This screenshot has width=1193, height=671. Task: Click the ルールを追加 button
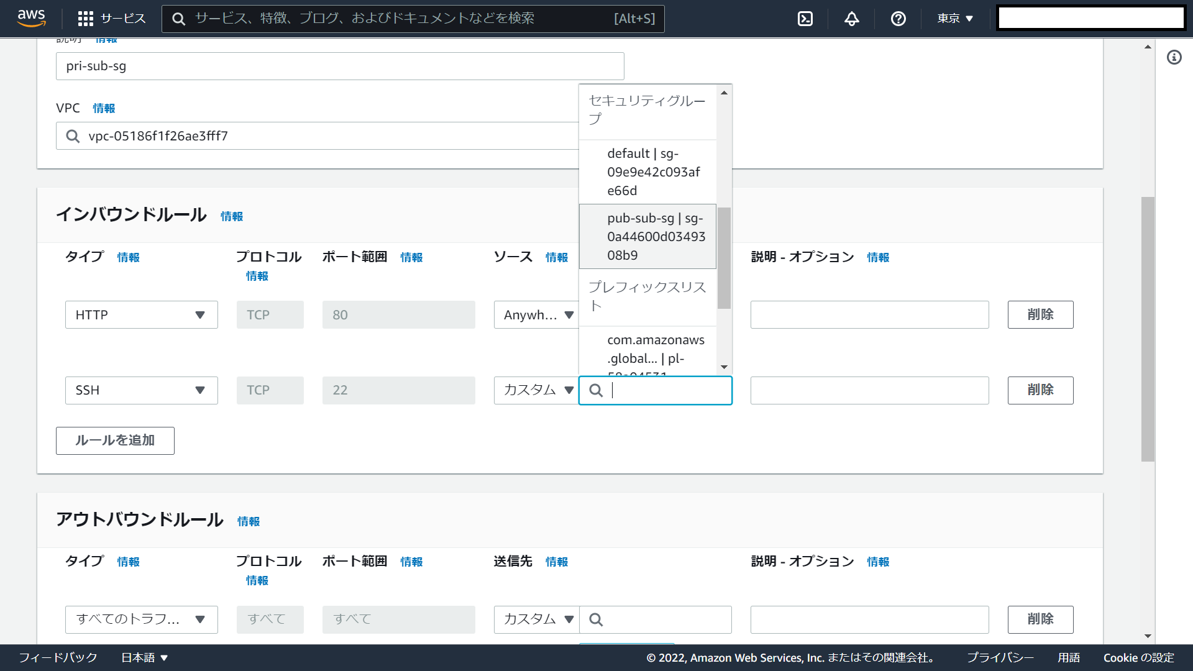point(115,440)
